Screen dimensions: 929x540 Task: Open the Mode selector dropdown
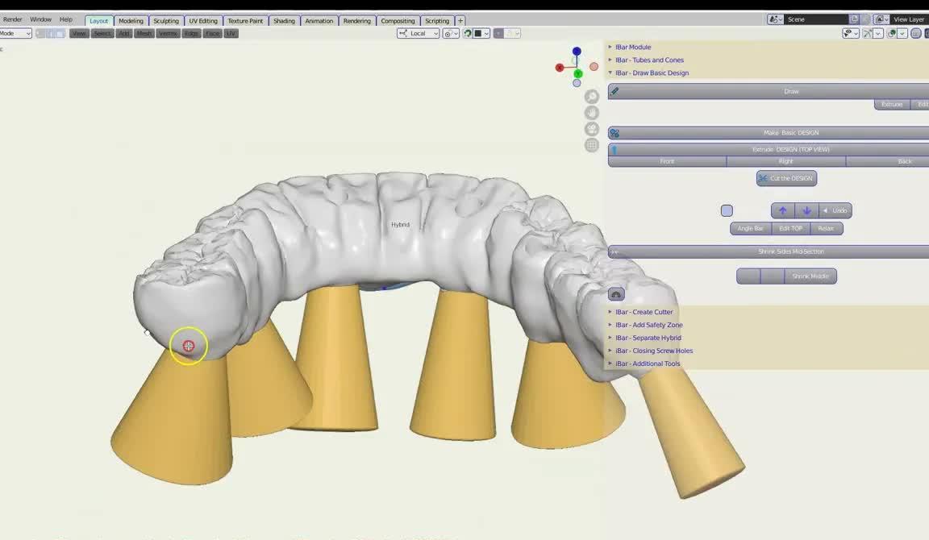15,34
